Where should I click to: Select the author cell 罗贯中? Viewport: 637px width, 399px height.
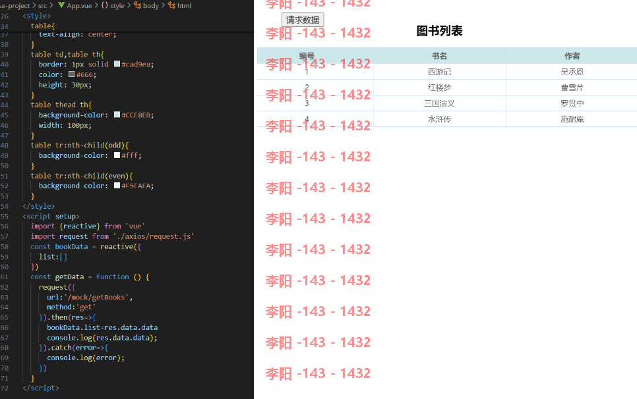click(572, 103)
